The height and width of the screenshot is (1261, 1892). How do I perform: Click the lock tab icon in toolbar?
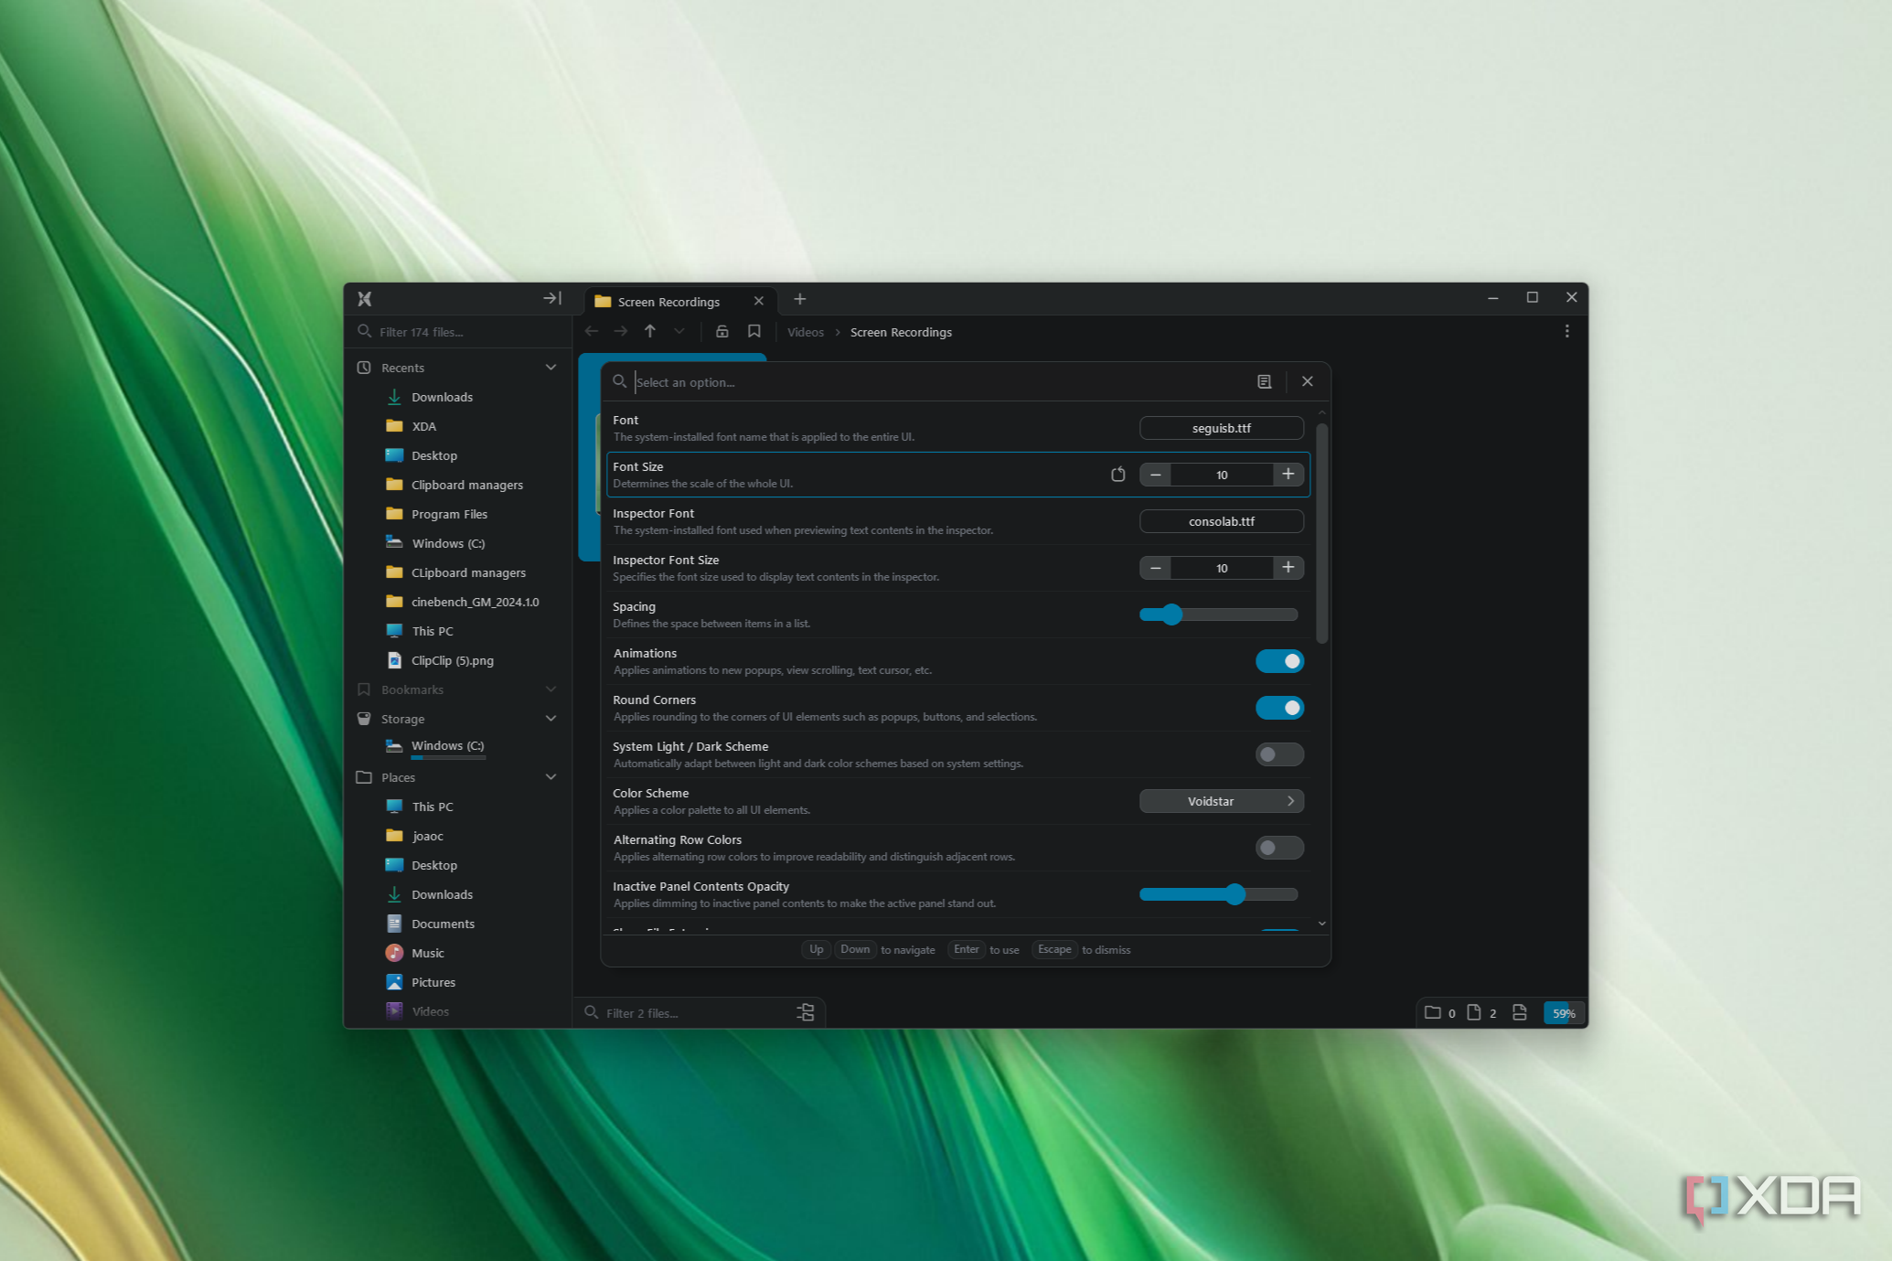click(x=722, y=331)
